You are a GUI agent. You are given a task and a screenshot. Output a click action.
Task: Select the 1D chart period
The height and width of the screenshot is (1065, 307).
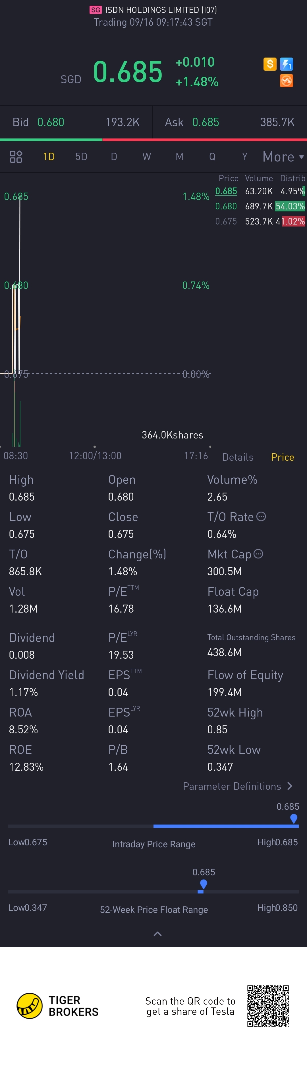(x=49, y=157)
